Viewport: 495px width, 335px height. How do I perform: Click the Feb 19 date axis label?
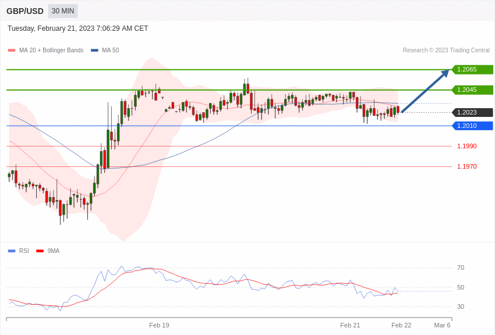coord(159,325)
